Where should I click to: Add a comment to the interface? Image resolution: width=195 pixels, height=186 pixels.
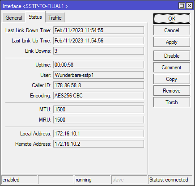click(172, 68)
